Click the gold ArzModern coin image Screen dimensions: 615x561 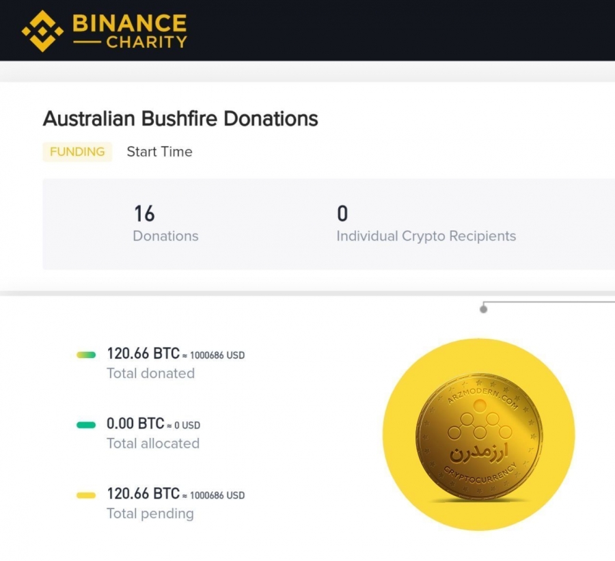click(479, 437)
